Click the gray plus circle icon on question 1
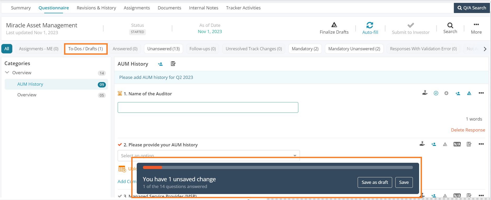Image resolution: width=491 pixels, height=200 pixels. click(x=446, y=93)
